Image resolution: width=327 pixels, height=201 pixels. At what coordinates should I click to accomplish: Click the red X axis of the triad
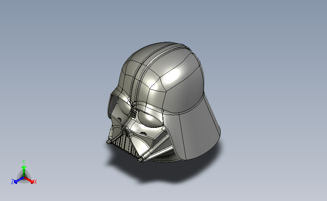pyautogui.click(x=29, y=180)
